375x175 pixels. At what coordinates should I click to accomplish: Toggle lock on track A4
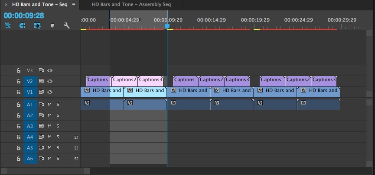18,137
